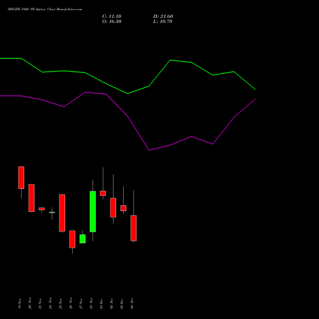Click the red candlestick above 02 Dec
The width and height of the screenshot is (319, 319).
pyautogui.click(x=113, y=207)
